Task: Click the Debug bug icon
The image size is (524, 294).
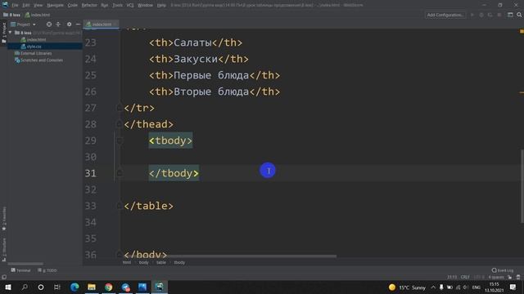Action: tap(481, 15)
